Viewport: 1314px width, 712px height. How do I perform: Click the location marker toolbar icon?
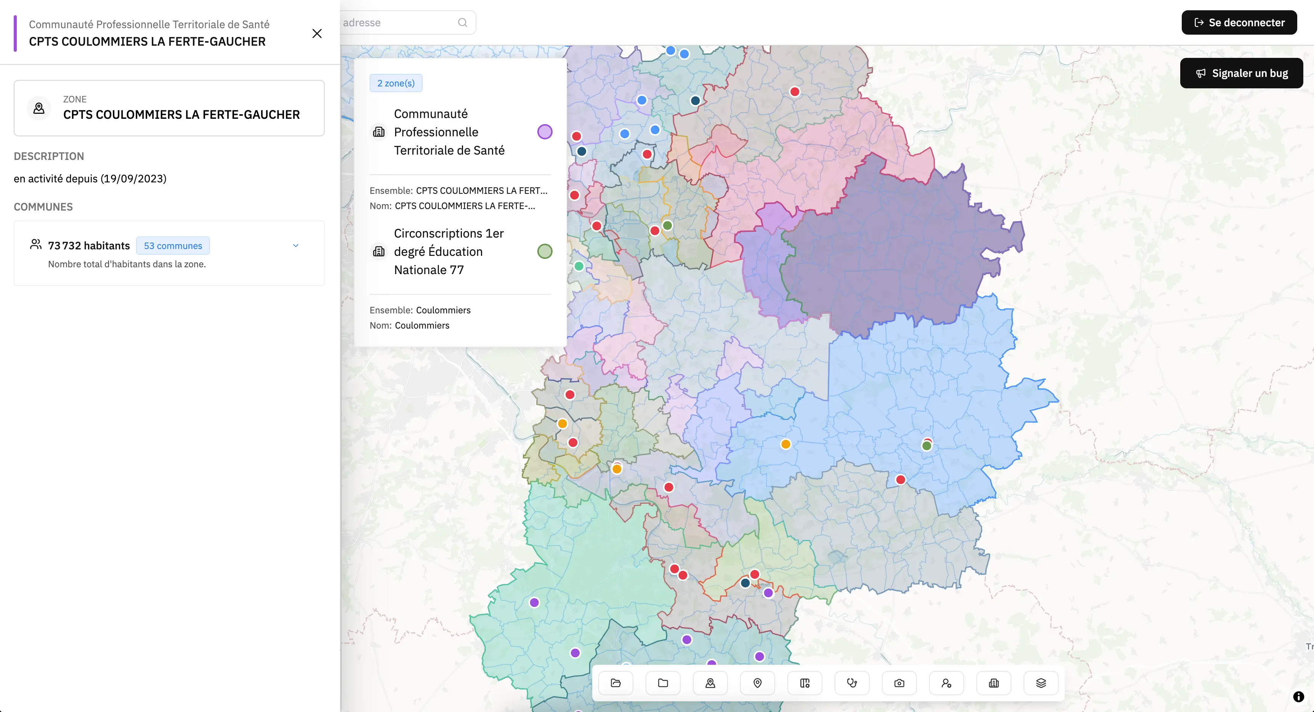point(758,683)
